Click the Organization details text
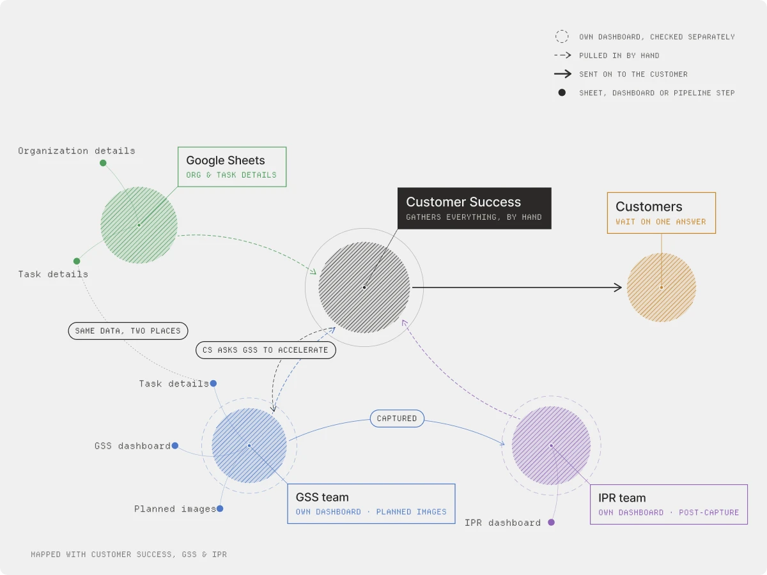 point(77,151)
